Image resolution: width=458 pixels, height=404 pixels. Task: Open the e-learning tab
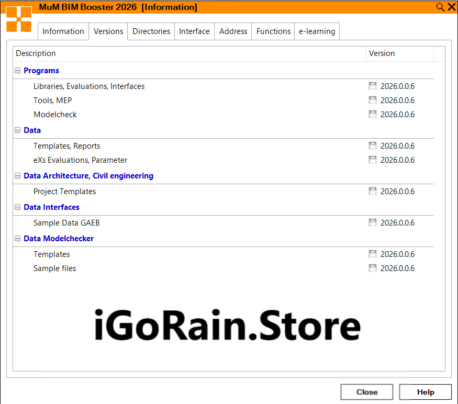point(317,31)
